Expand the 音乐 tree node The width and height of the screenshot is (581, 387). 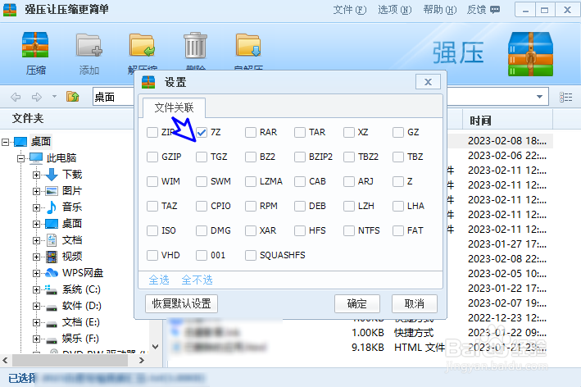point(36,207)
